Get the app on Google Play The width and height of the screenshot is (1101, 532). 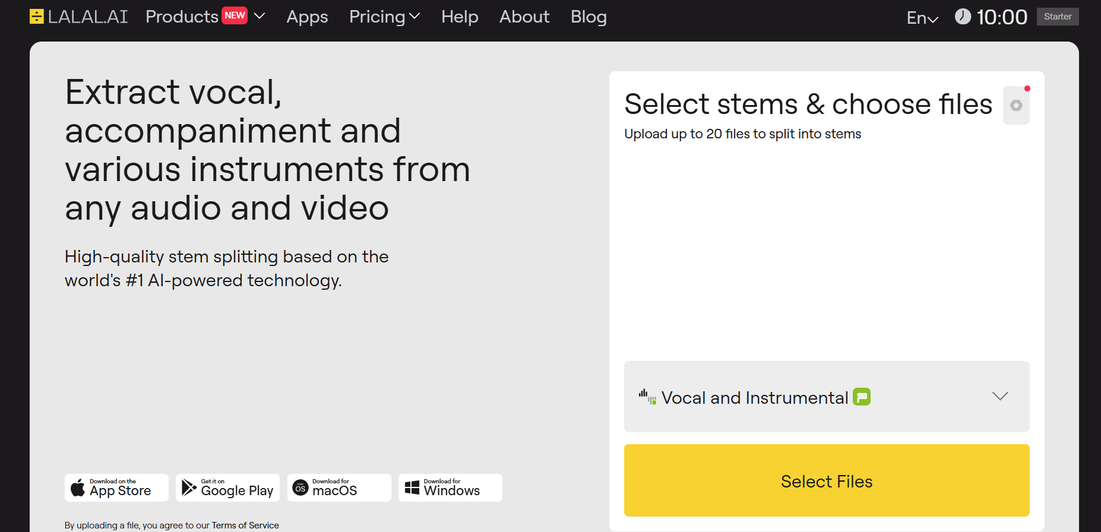coord(227,487)
